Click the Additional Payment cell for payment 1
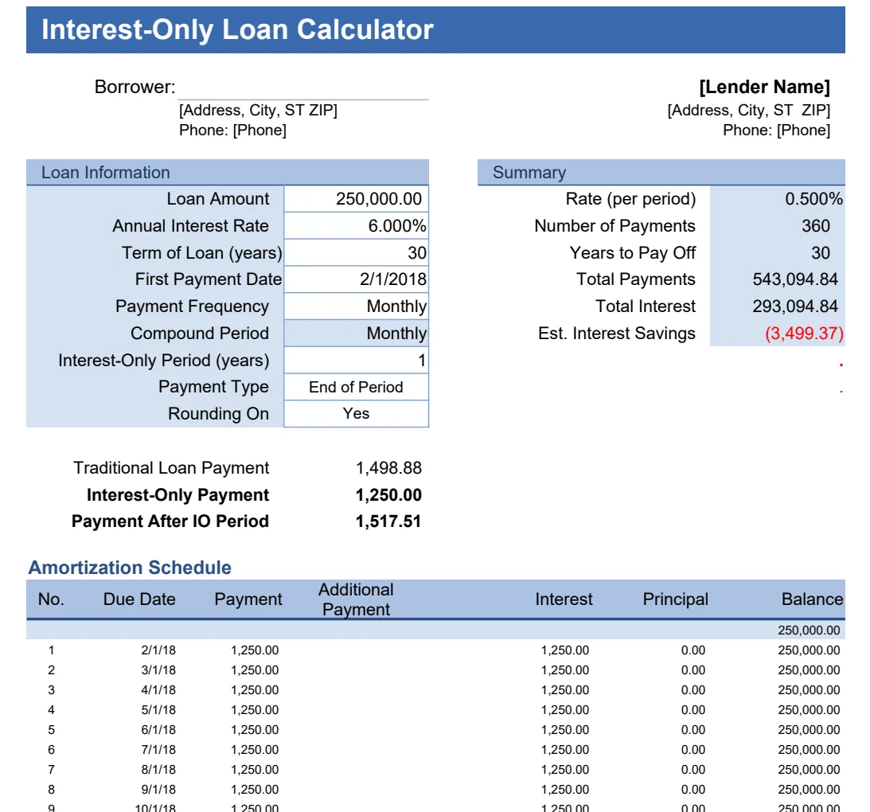The width and height of the screenshot is (870, 812). pyautogui.click(x=357, y=650)
